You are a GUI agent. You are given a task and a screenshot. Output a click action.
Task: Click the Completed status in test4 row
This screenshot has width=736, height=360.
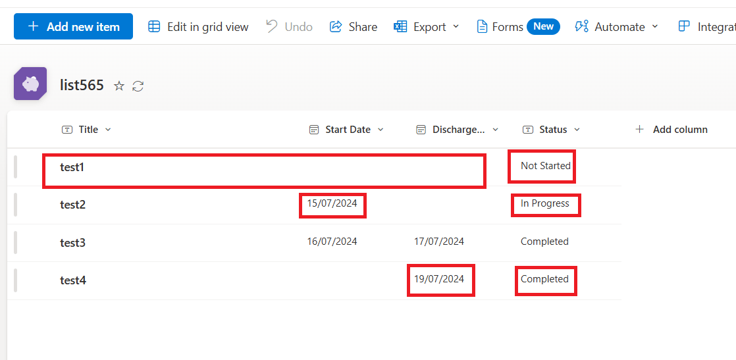544,279
